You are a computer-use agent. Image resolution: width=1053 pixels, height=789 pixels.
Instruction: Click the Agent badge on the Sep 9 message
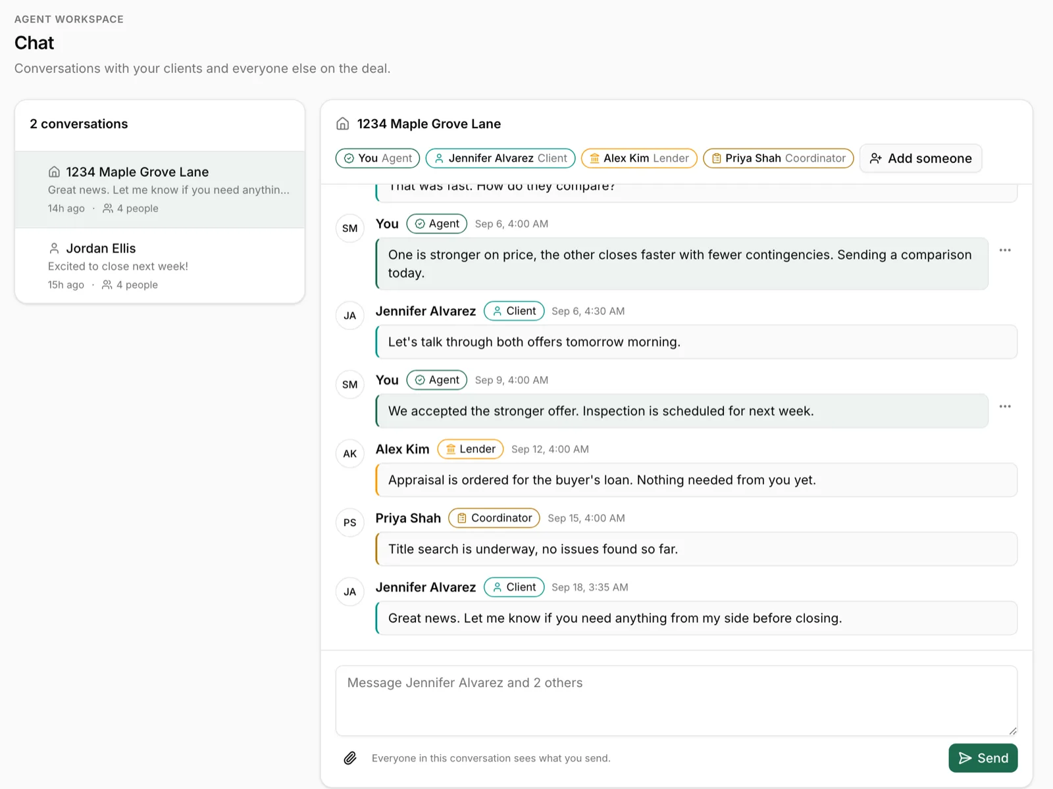tap(437, 380)
